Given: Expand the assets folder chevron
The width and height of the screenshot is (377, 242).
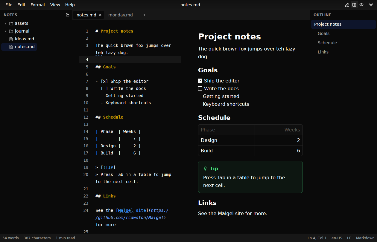Looking at the screenshot, I should point(5,23).
